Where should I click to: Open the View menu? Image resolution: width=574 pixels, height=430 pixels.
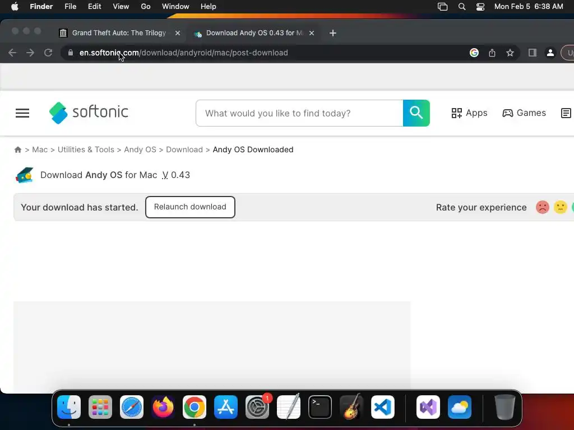tap(121, 7)
